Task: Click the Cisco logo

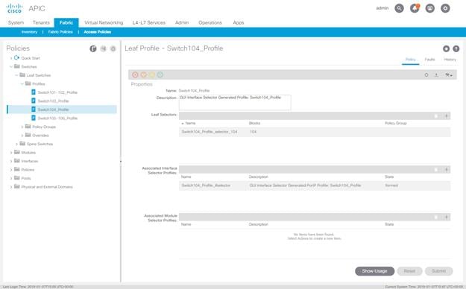Action: (x=14, y=8)
